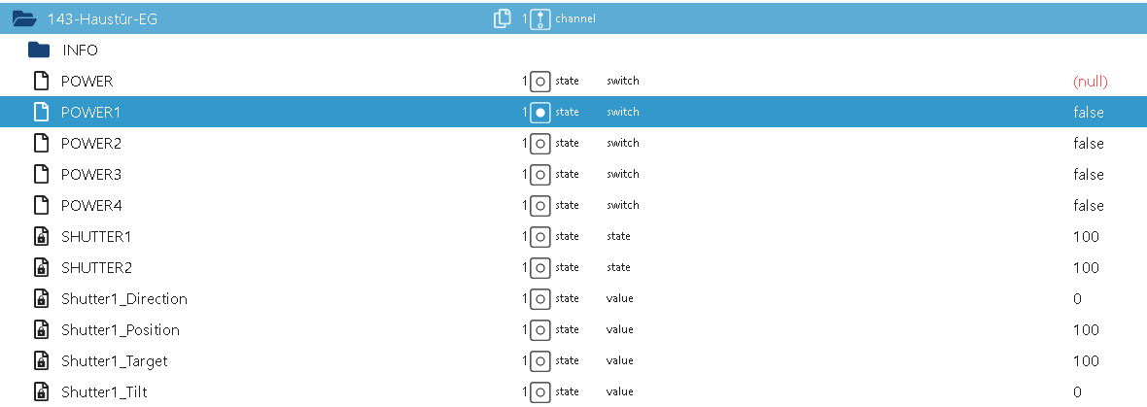Click the open folder icon for 143-Haustür-EG
This screenshot has width=1147, height=407.
pos(24,18)
